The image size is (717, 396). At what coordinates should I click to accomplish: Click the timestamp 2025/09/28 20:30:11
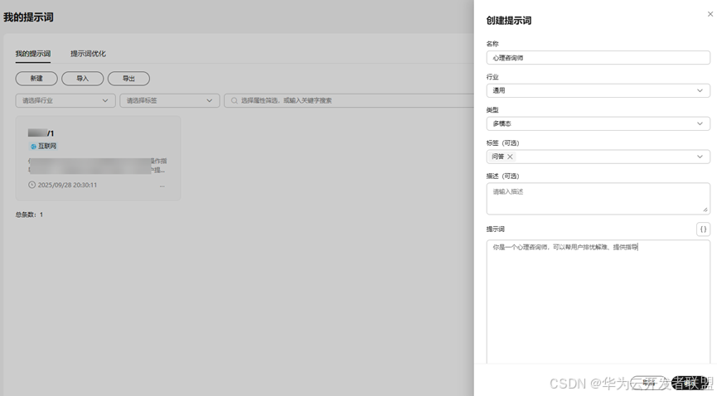pyautogui.click(x=67, y=185)
